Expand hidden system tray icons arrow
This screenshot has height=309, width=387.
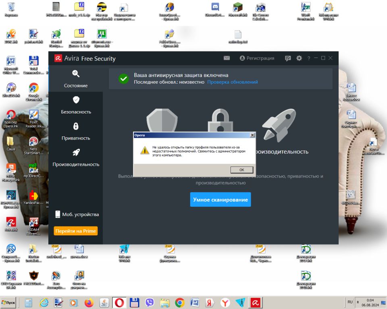[357, 303]
